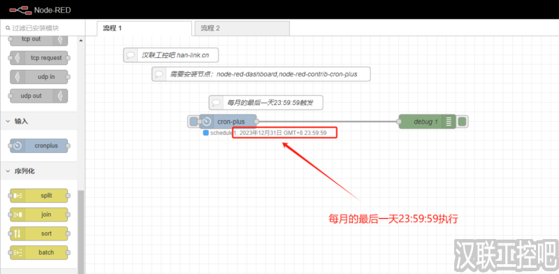Select the 每月的最后一天 comment node

(266, 103)
